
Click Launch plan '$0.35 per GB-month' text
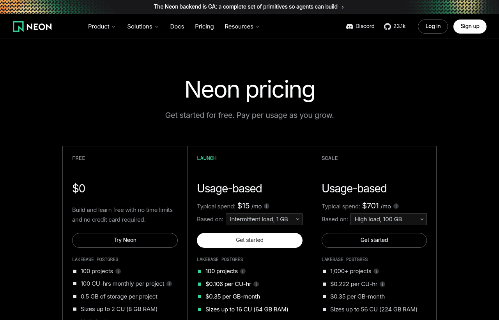tap(233, 297)
